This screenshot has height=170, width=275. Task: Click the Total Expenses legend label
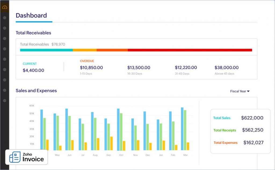pyautogui.click(x=226, y=143)
